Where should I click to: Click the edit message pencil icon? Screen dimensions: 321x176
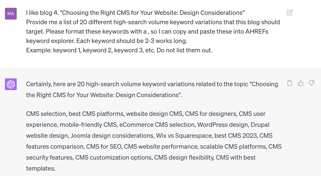coord(289,12)
